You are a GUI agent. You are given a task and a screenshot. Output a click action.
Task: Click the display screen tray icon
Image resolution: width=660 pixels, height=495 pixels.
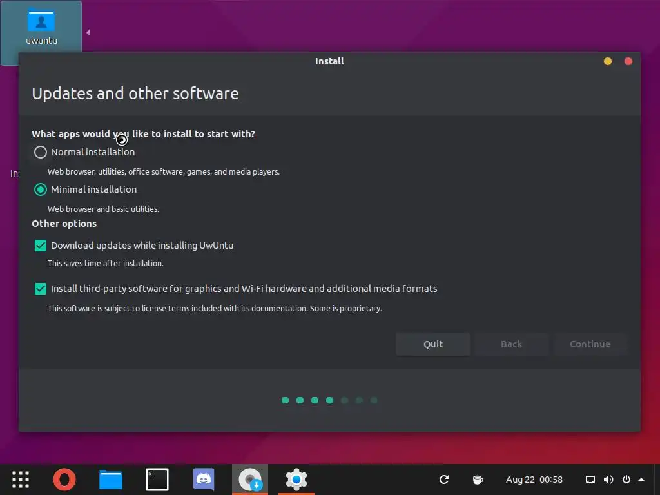[590, 480]
